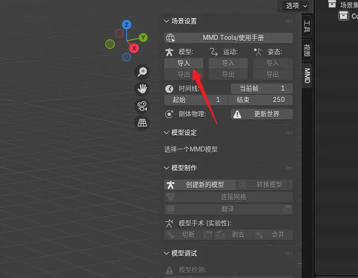Click the 当前帧 current frame field
Image resolution: width=358 pixels, height=278 pixels.
(262, 88)
